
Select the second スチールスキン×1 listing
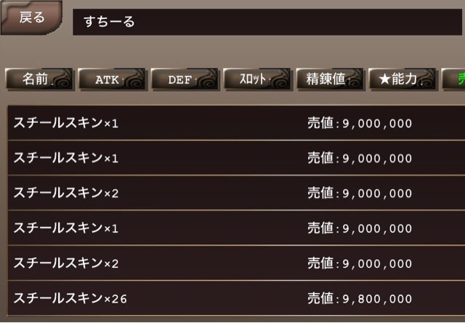click(x=236, y=158)
